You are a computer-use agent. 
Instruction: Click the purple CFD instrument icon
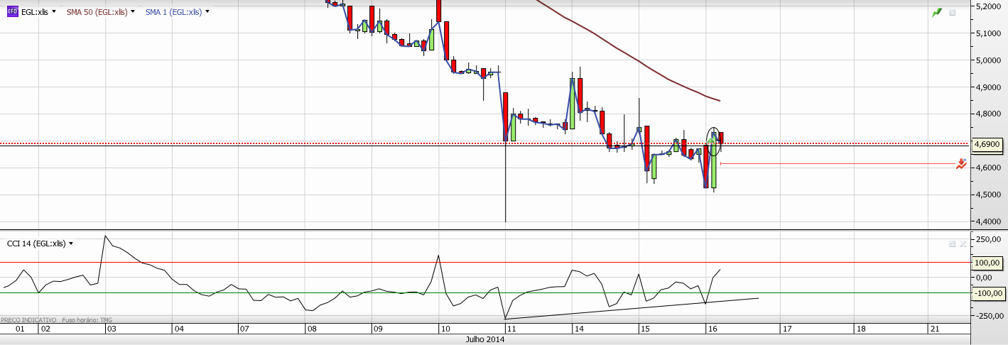[x=12, y=12]
